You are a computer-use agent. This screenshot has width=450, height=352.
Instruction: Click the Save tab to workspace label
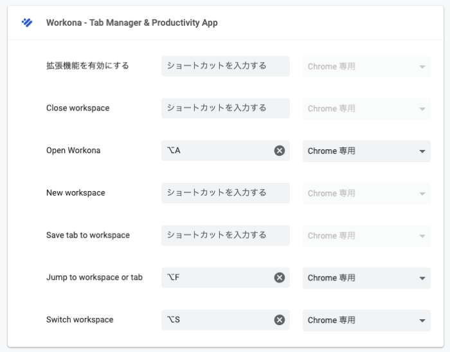click(x=88, y=236)
